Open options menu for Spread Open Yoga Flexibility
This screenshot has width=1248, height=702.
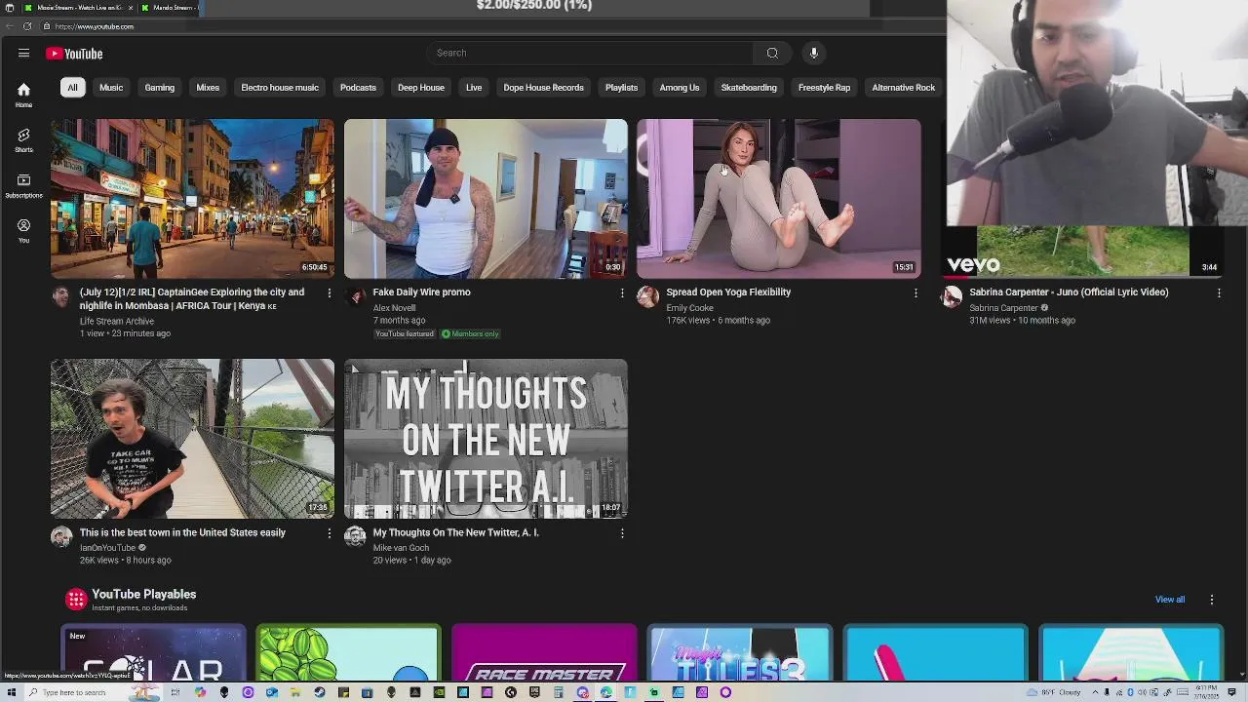916,292
